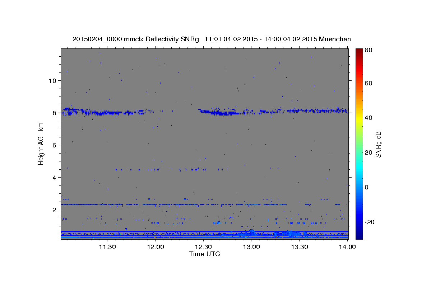
Task: Click the Muenchen location label
Action: coord(334,39)
